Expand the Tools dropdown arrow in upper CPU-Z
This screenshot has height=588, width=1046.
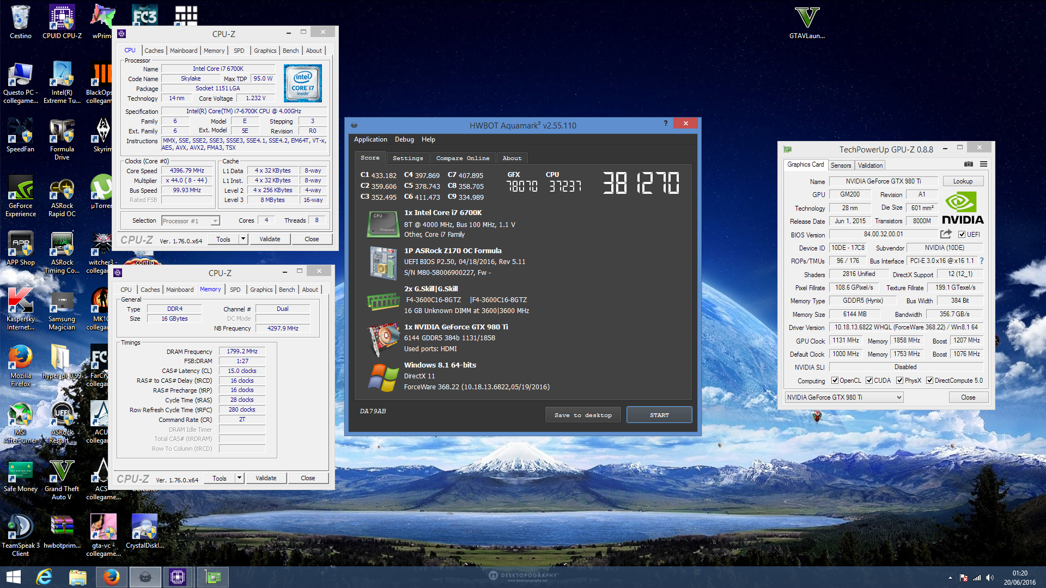coord(243,239)
